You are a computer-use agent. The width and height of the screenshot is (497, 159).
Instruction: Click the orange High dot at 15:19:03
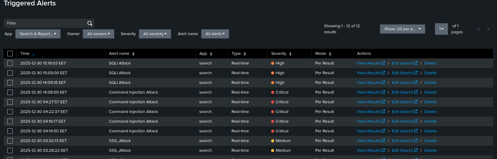click(x=273, y=63)
